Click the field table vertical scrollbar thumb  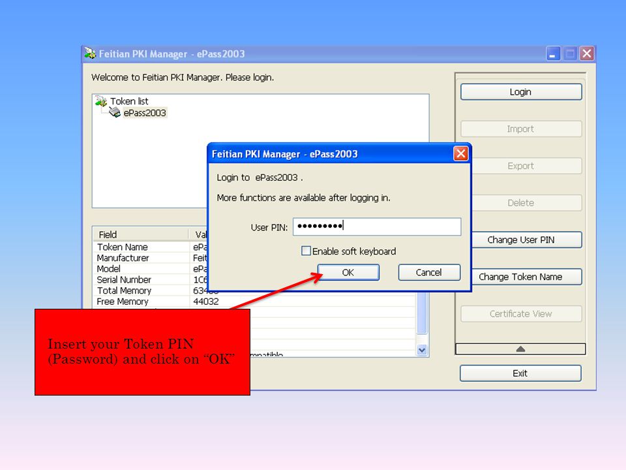(x=422, y=313)
